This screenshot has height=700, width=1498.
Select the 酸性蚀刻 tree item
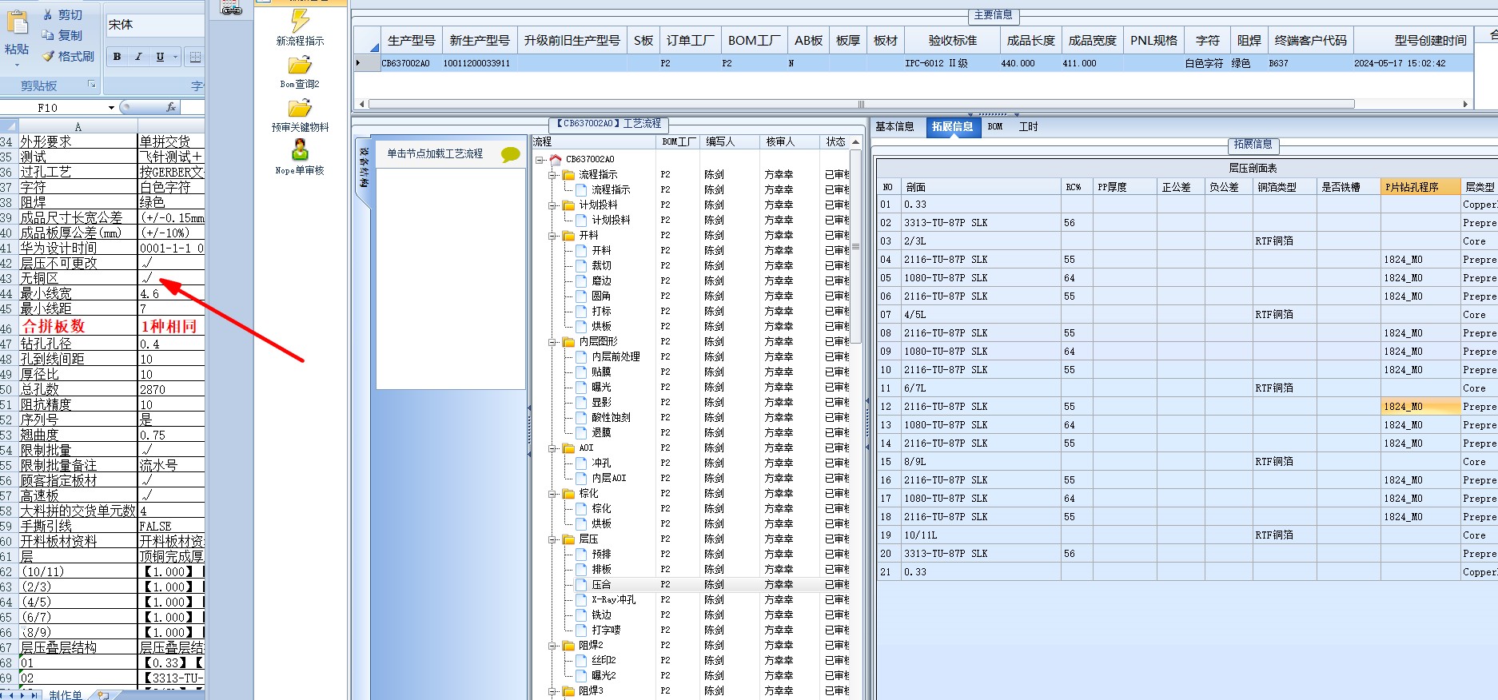tap(611, 417)
